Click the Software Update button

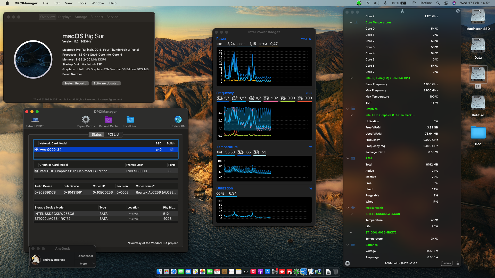click(106, 83)
